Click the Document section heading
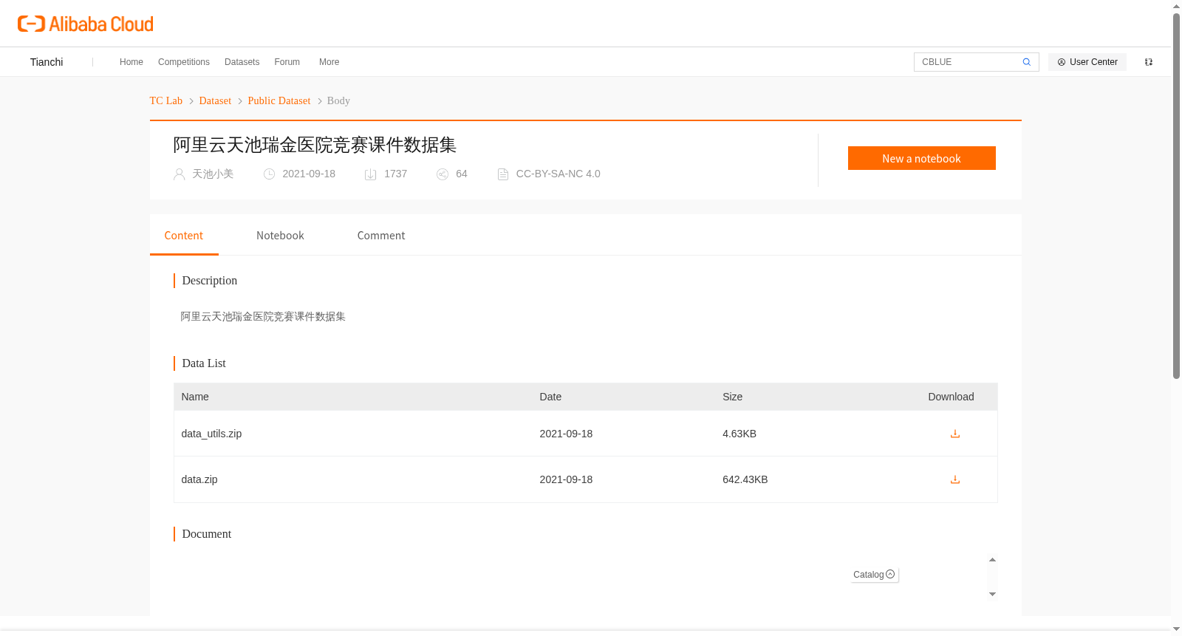The width and height of the screenshot is (1182, 636). click(x=207, y=534)
